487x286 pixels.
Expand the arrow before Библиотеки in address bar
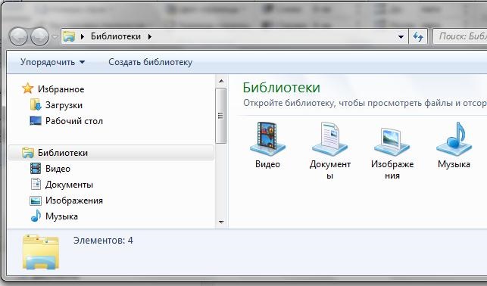click(83, 36)
